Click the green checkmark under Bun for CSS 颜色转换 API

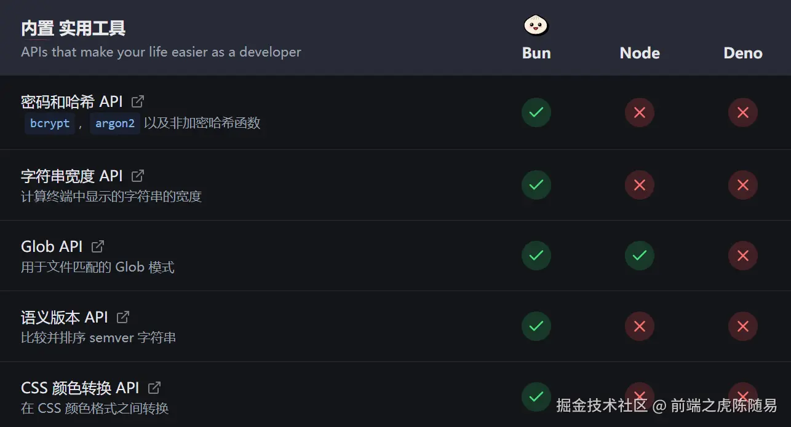(x=536, y=397)
